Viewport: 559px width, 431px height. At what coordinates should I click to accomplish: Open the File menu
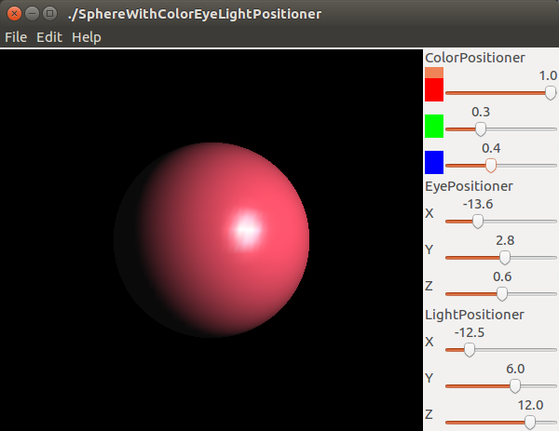tap(16, 37)
